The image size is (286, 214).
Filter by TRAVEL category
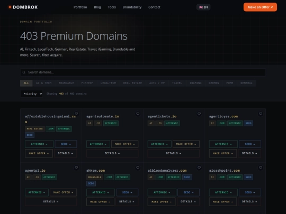177,83
